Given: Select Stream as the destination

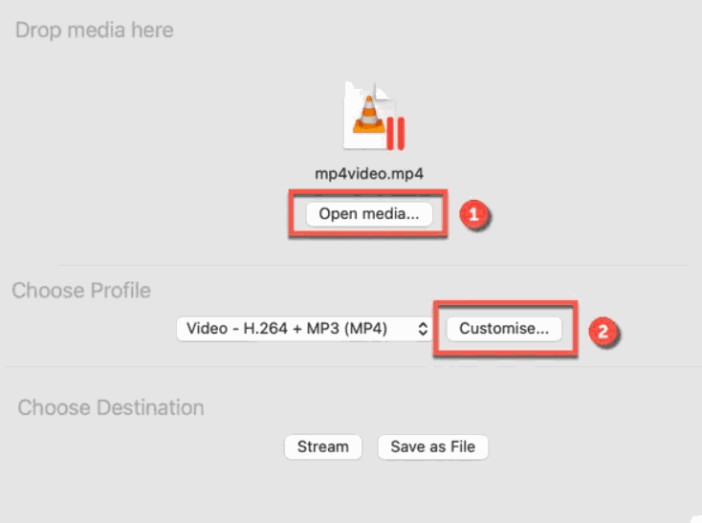Looking at the screenshot, I should [323, 447].
